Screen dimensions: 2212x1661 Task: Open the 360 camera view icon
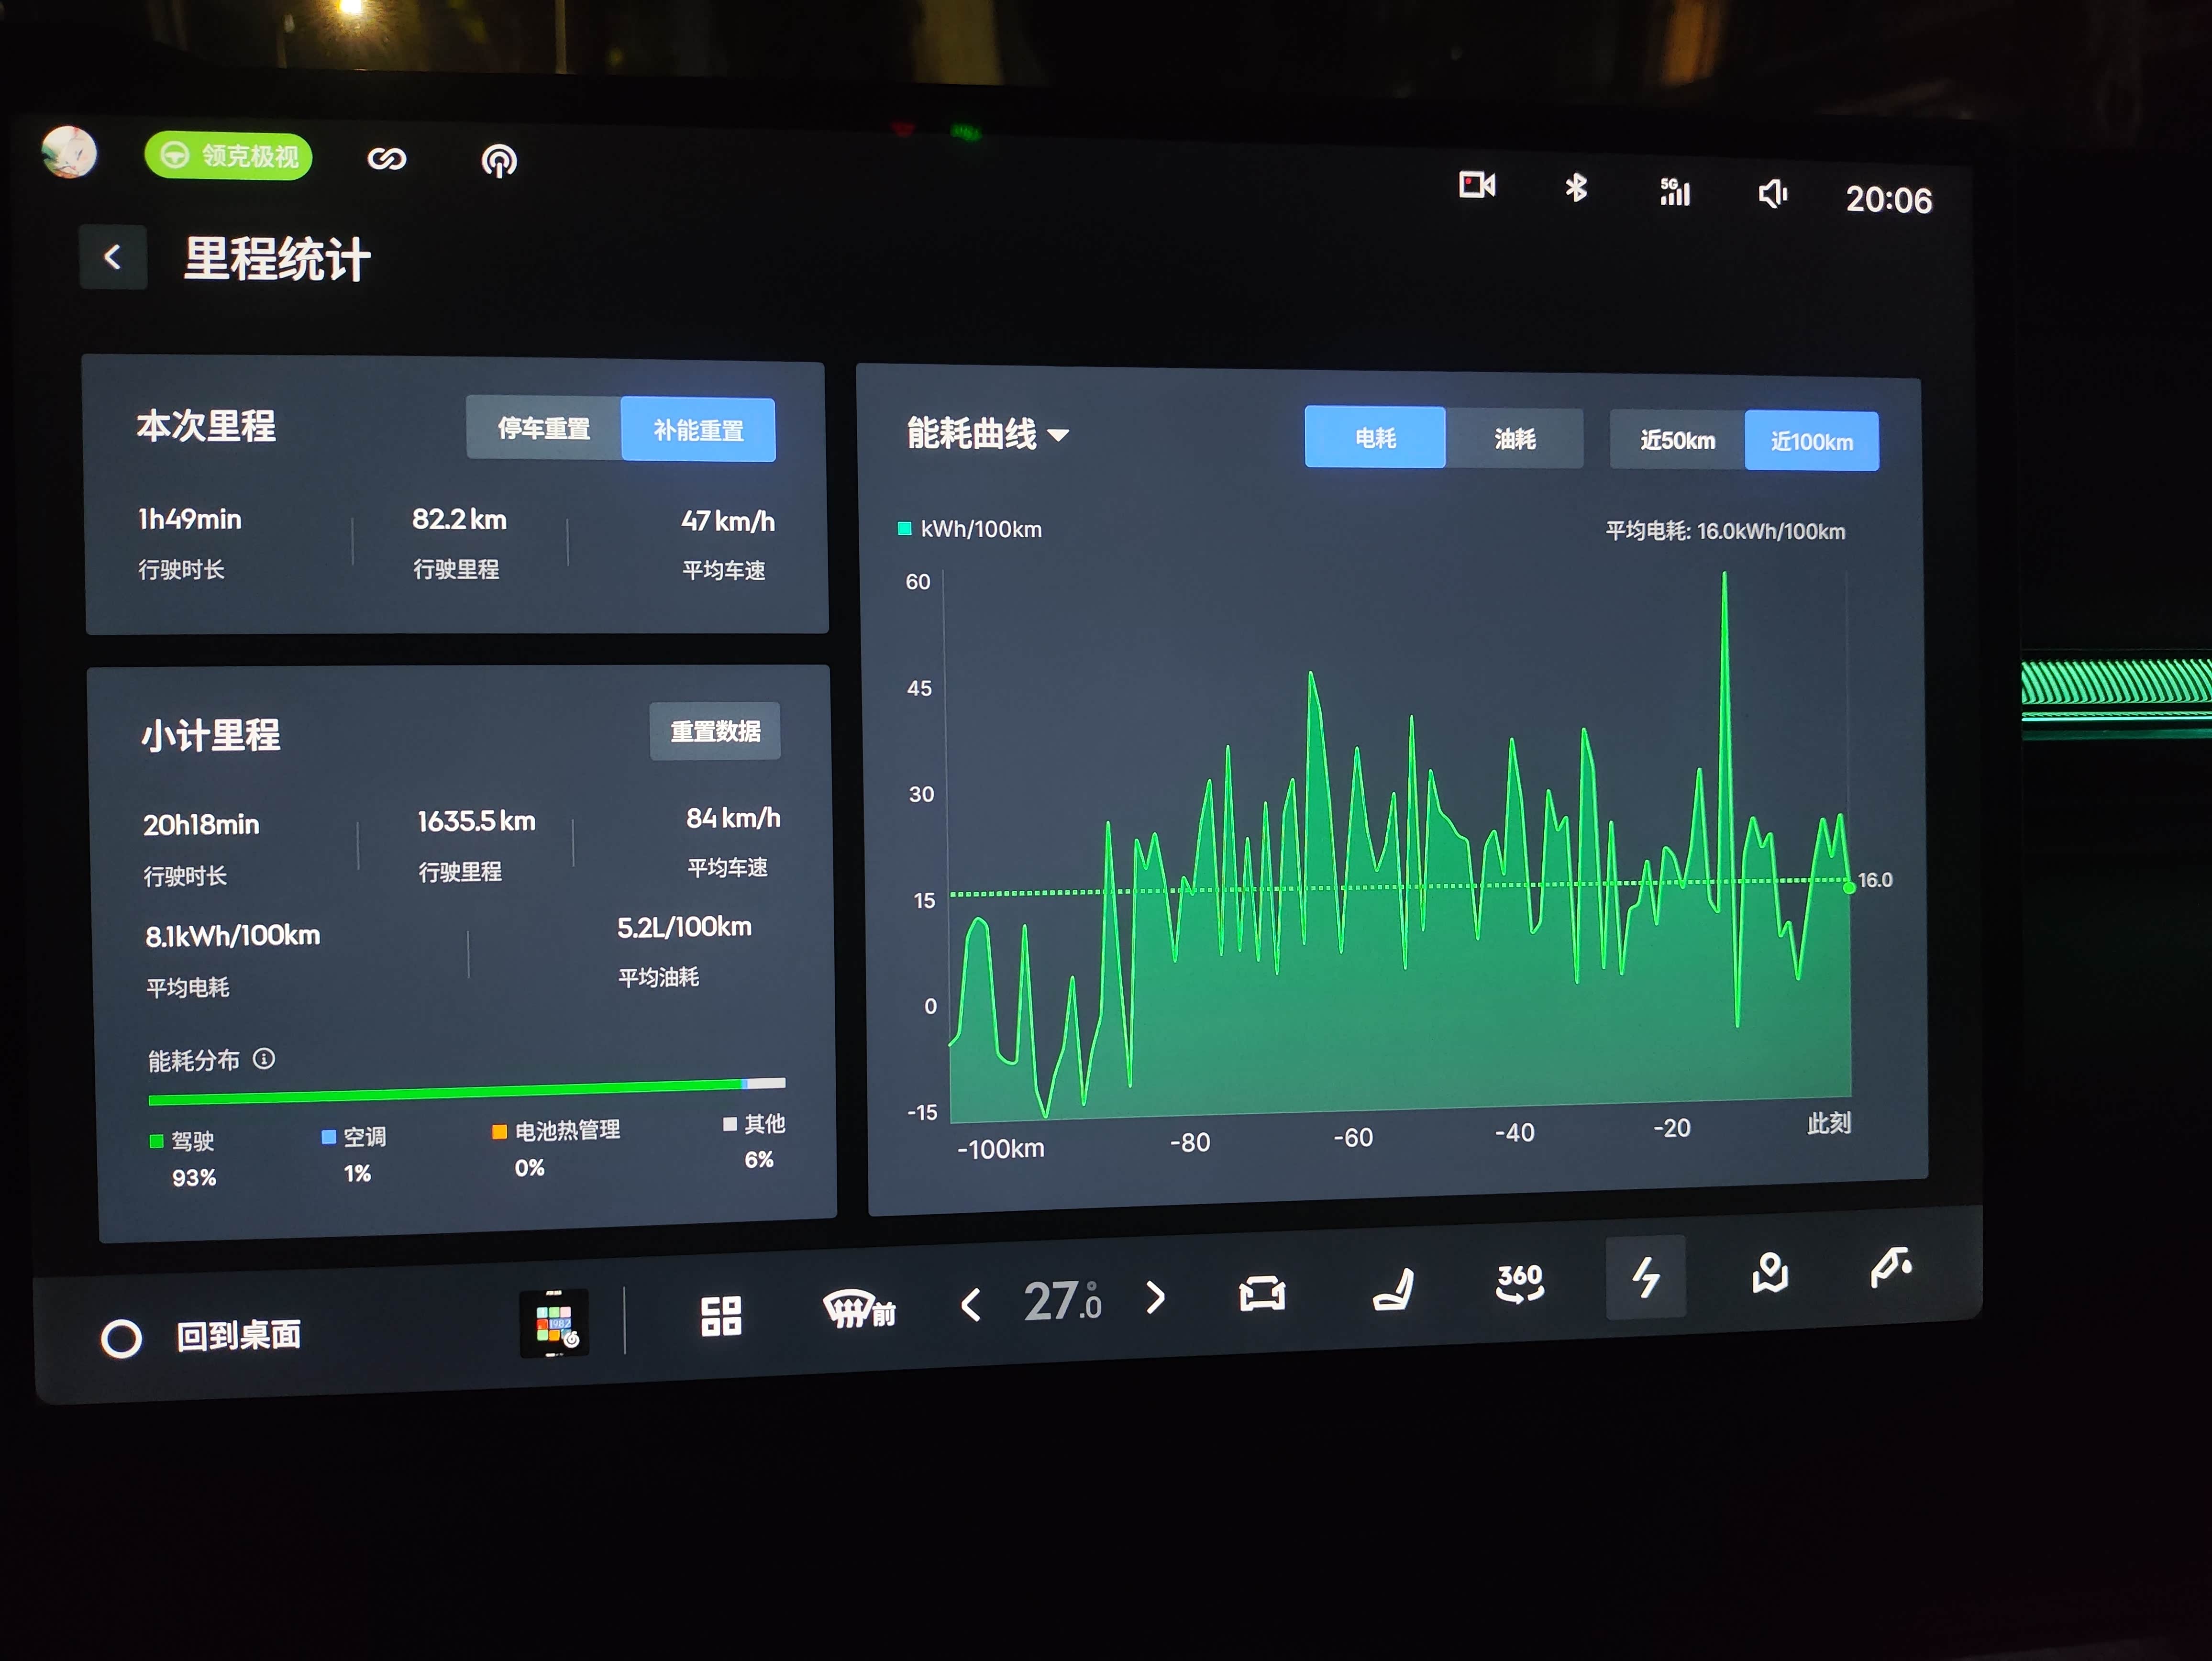1519,1282
